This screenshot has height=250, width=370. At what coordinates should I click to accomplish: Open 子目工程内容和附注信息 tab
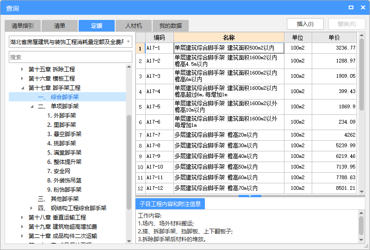(170, 204)
